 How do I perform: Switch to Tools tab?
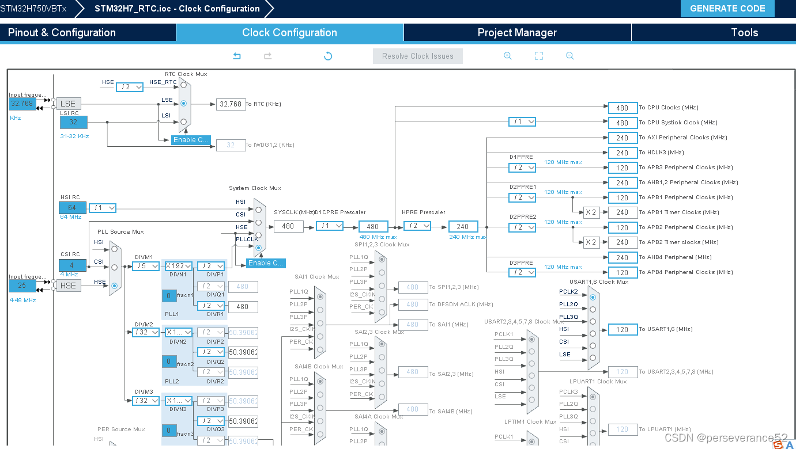click(x=714, y=33)
